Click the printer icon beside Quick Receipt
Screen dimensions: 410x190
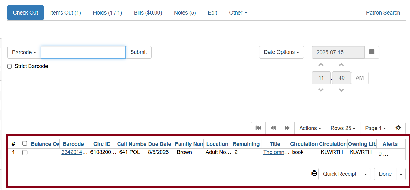314,174
